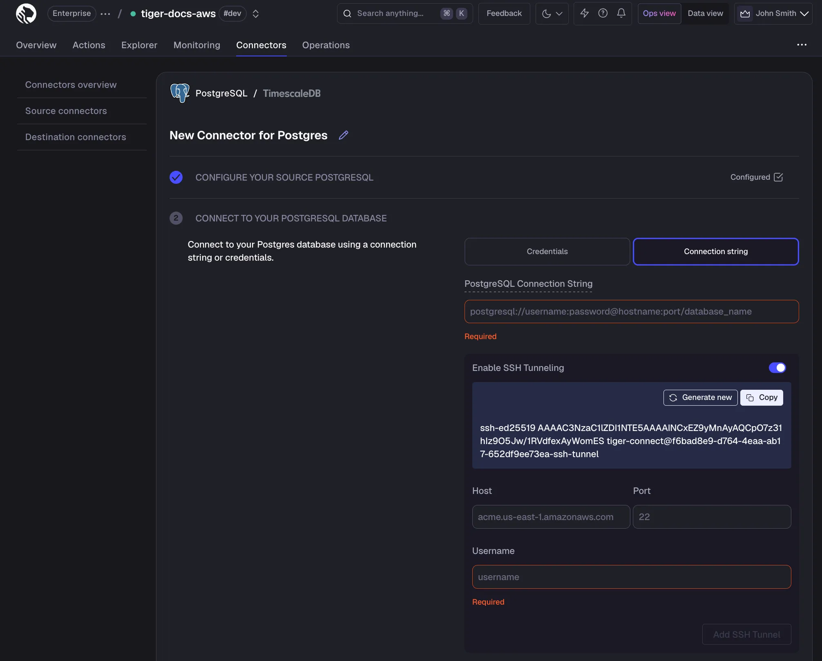Click the Feedback button

[x=504, y=13]
